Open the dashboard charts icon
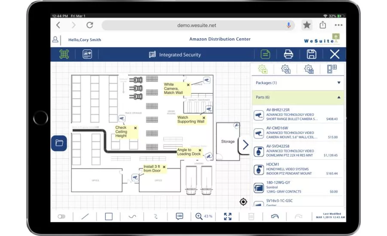The height and width of the screenshot is (236, 387). (x=87, y=54)
